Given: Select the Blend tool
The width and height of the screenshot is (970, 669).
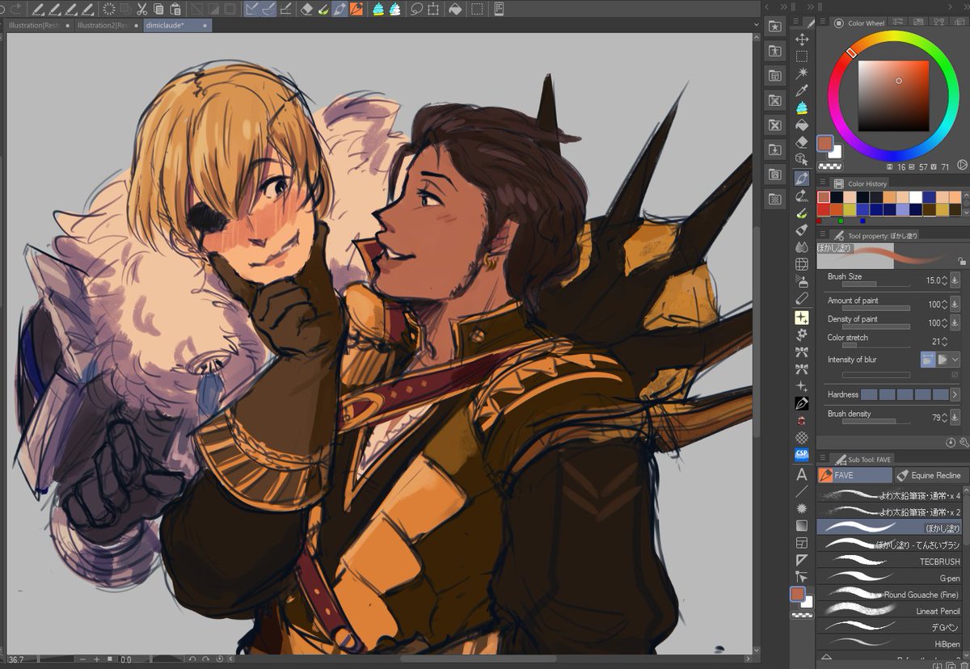Looking at the screenshot, I should pos(802,247).
